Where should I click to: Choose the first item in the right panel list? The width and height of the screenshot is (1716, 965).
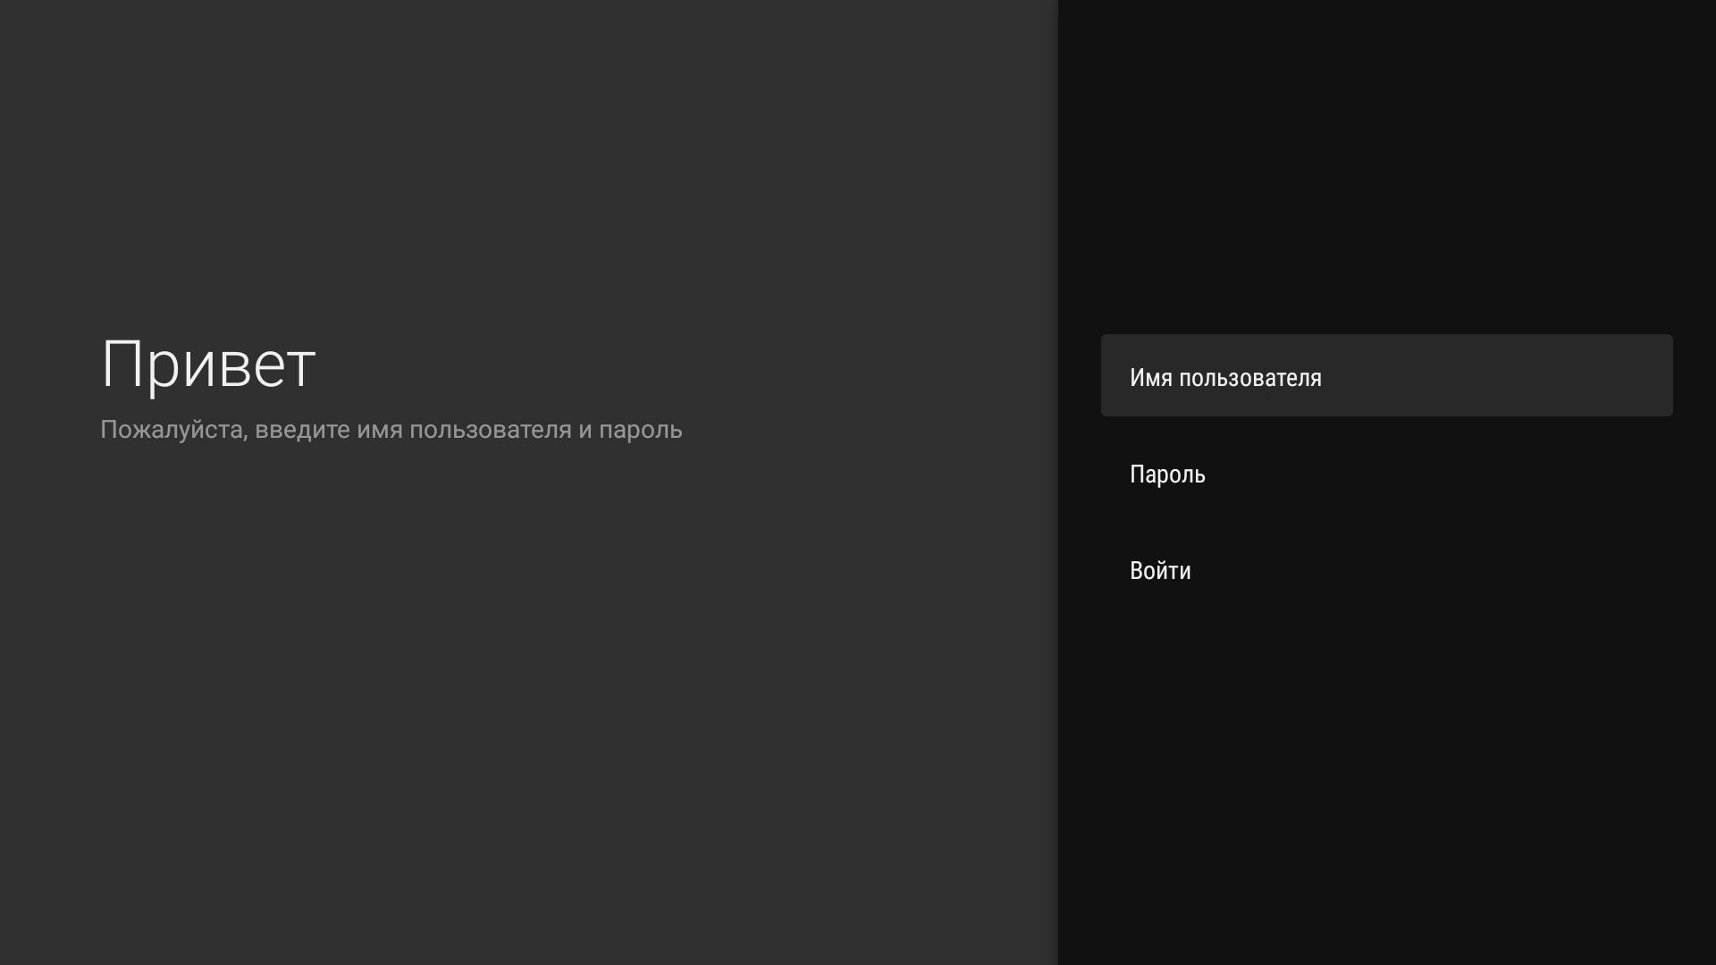tap(1385, 375)
